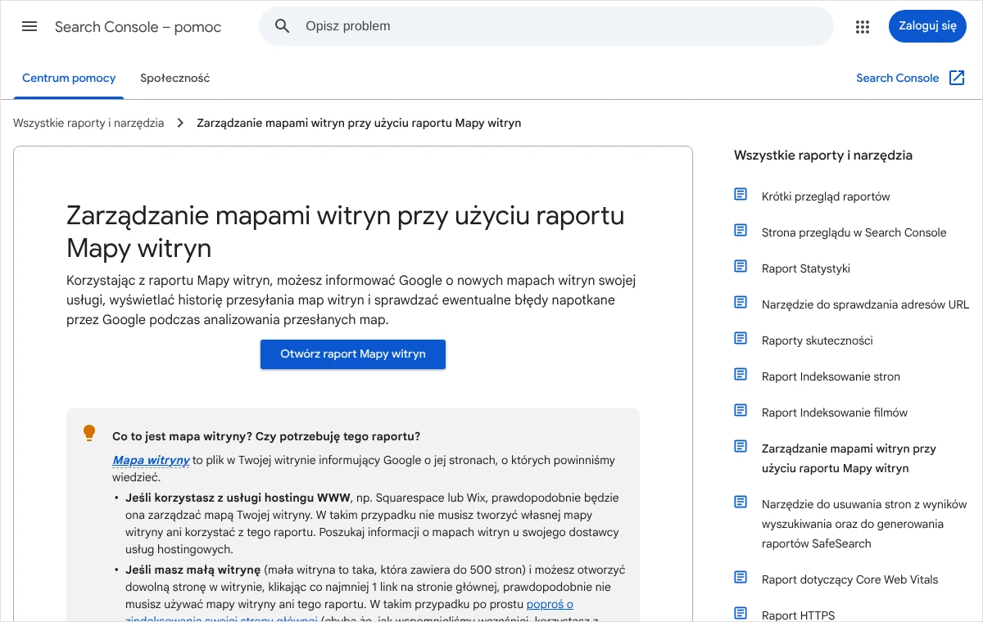
Task: Click Otwórz raport Mapy witryn button
Action: click(x=353, y=354)
